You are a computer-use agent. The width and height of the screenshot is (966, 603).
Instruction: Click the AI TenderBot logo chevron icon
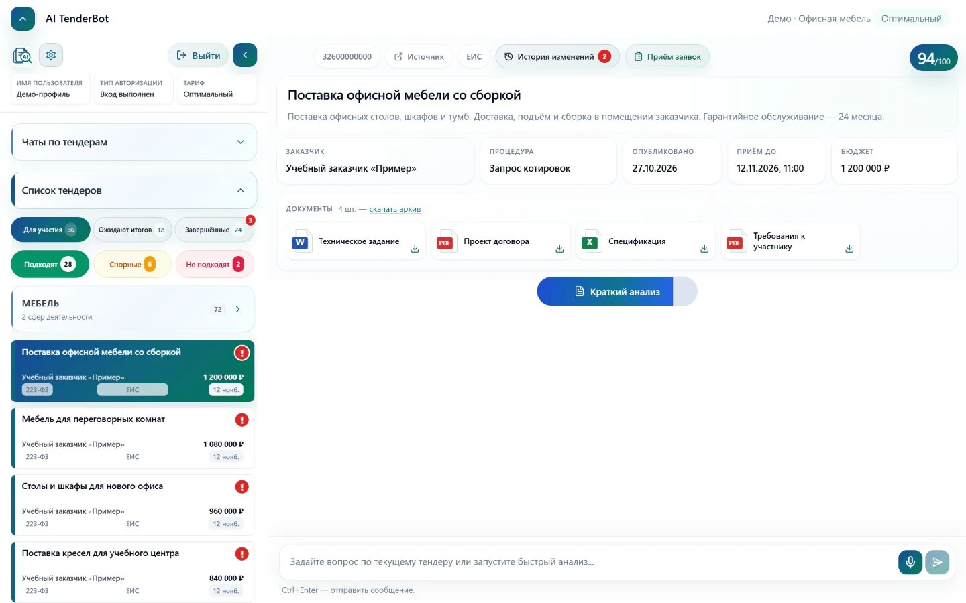(x=23, y=19)
